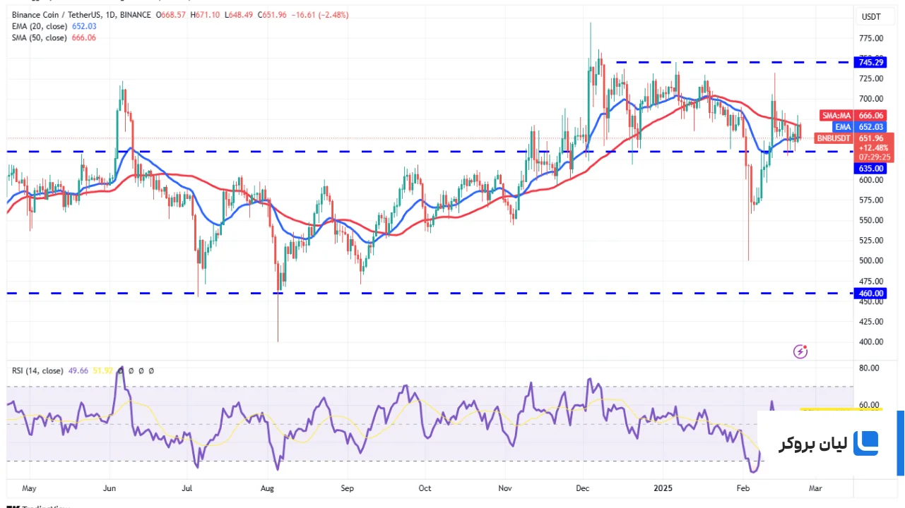Click the 550.00 price axis label
The height and width of the screenshot is (508, 905).
870,220
